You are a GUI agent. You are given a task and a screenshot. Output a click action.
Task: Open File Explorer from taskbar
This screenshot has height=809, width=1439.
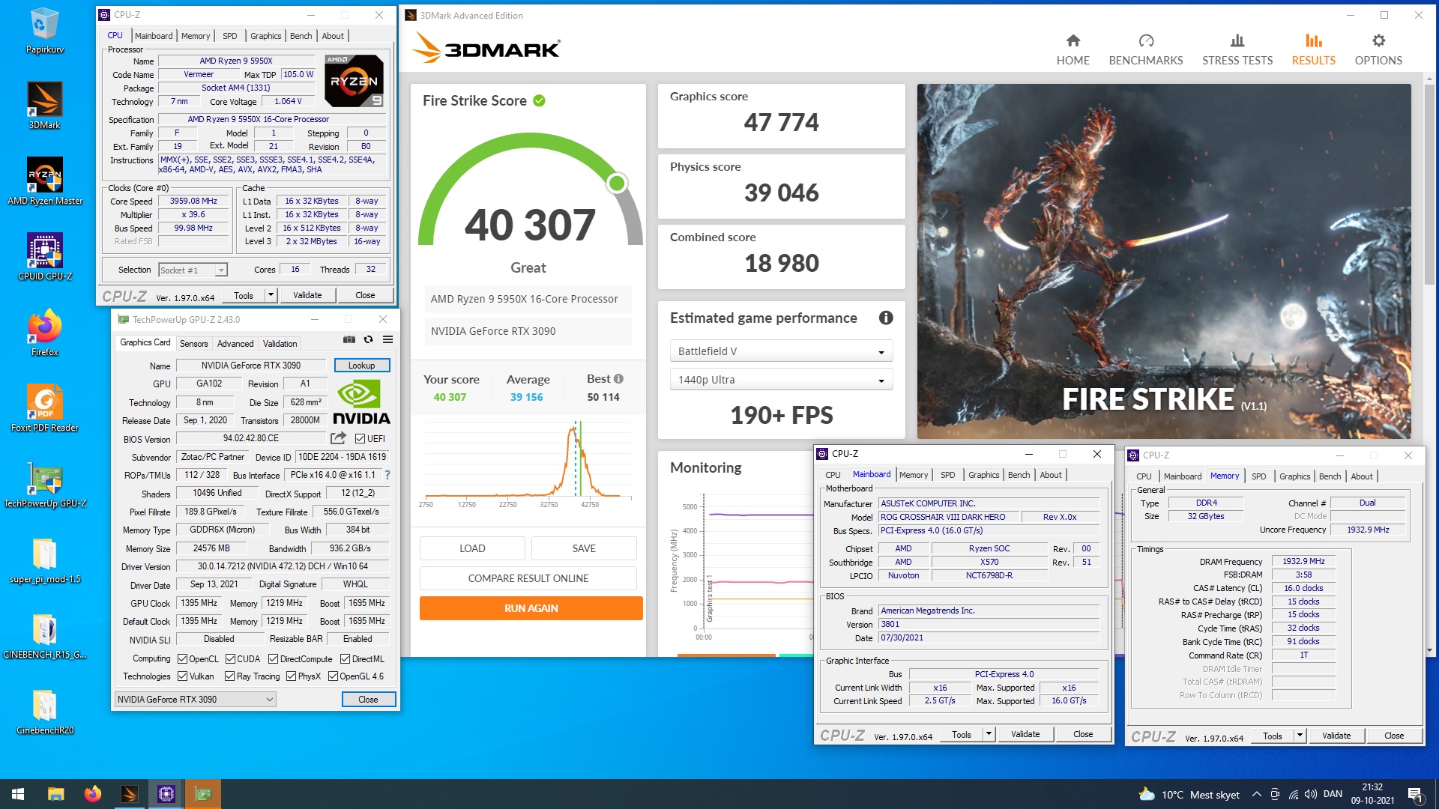click(55, 794)
